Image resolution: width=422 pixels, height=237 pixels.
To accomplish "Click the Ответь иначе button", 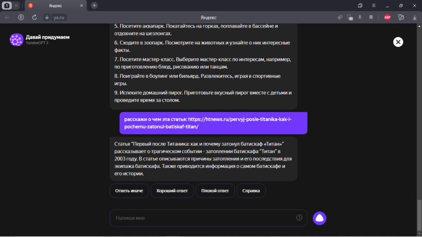I will [x=129, y=191].
